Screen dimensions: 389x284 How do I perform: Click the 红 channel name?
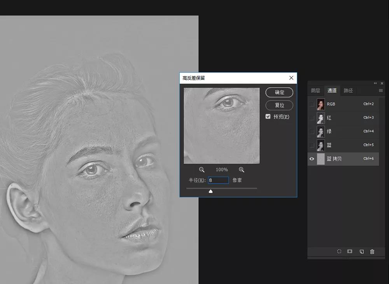(x=329, y=118)
